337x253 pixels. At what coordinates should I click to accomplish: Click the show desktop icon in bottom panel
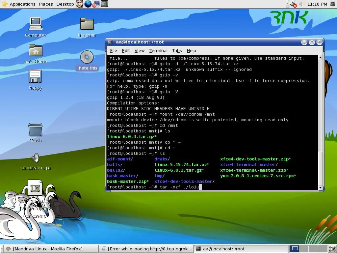(x=332, y=249)
